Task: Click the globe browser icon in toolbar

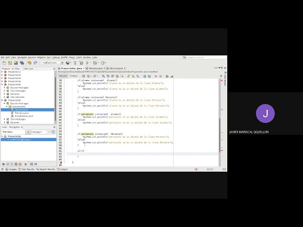Action: pyautogui.click(x=68, y=62)
